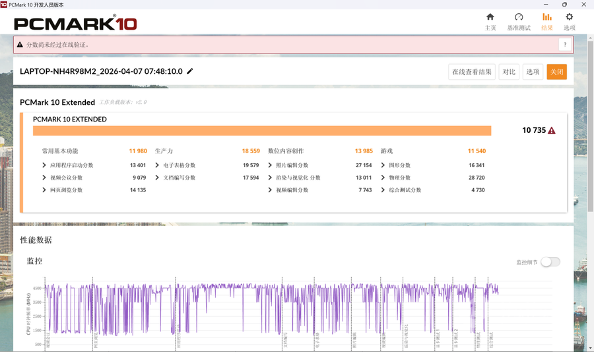The image size is (594, 352).
Task: Click the question mark help button
Action: pos(564,45)
